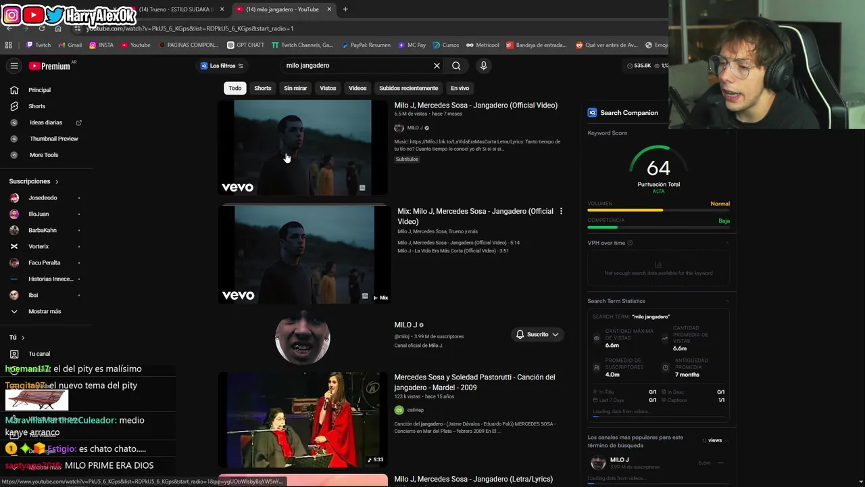Screen dimensions: 865x487
Task: Open 'Mix: Milo J, Mercedes Sosa - Jangadero' title
Action: tap(476, 216)
